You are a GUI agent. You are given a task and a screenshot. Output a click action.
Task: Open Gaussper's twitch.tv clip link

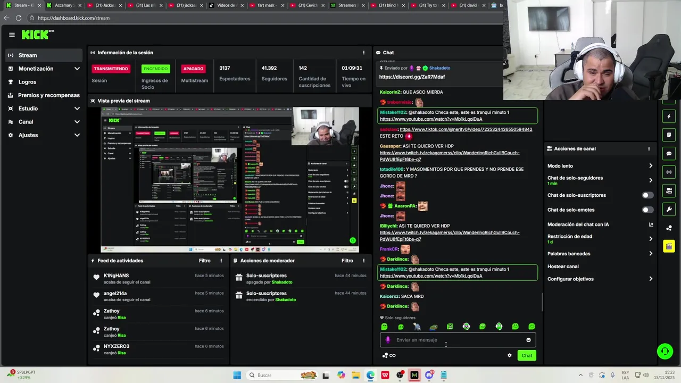(x=450, y=156)
